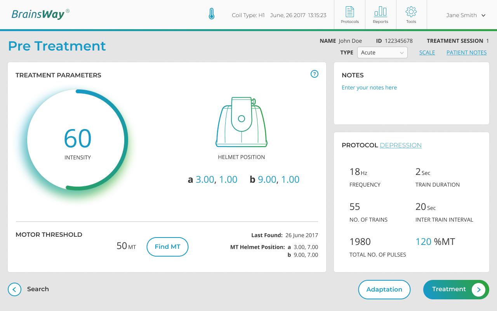Image resolution: width=497 pixels, height=311 pixels.
Task: Click the Search back arrow icon
Action: [14, 289]
